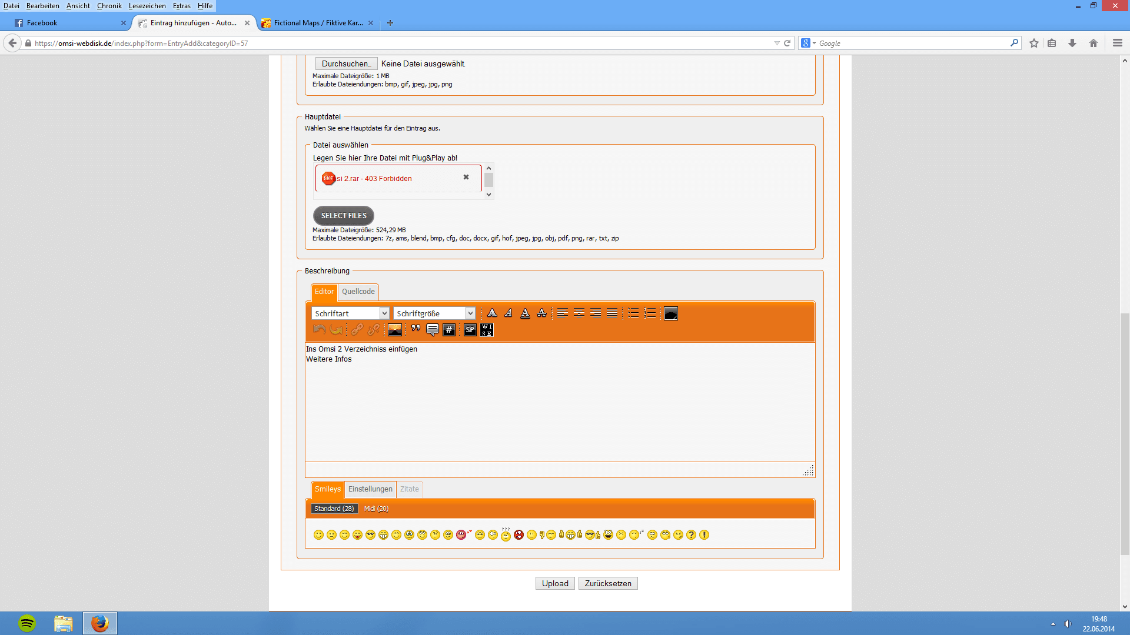Screen dimensions: 1130x635
Task: Center-align the description text
Action: (x=579, y=313)
